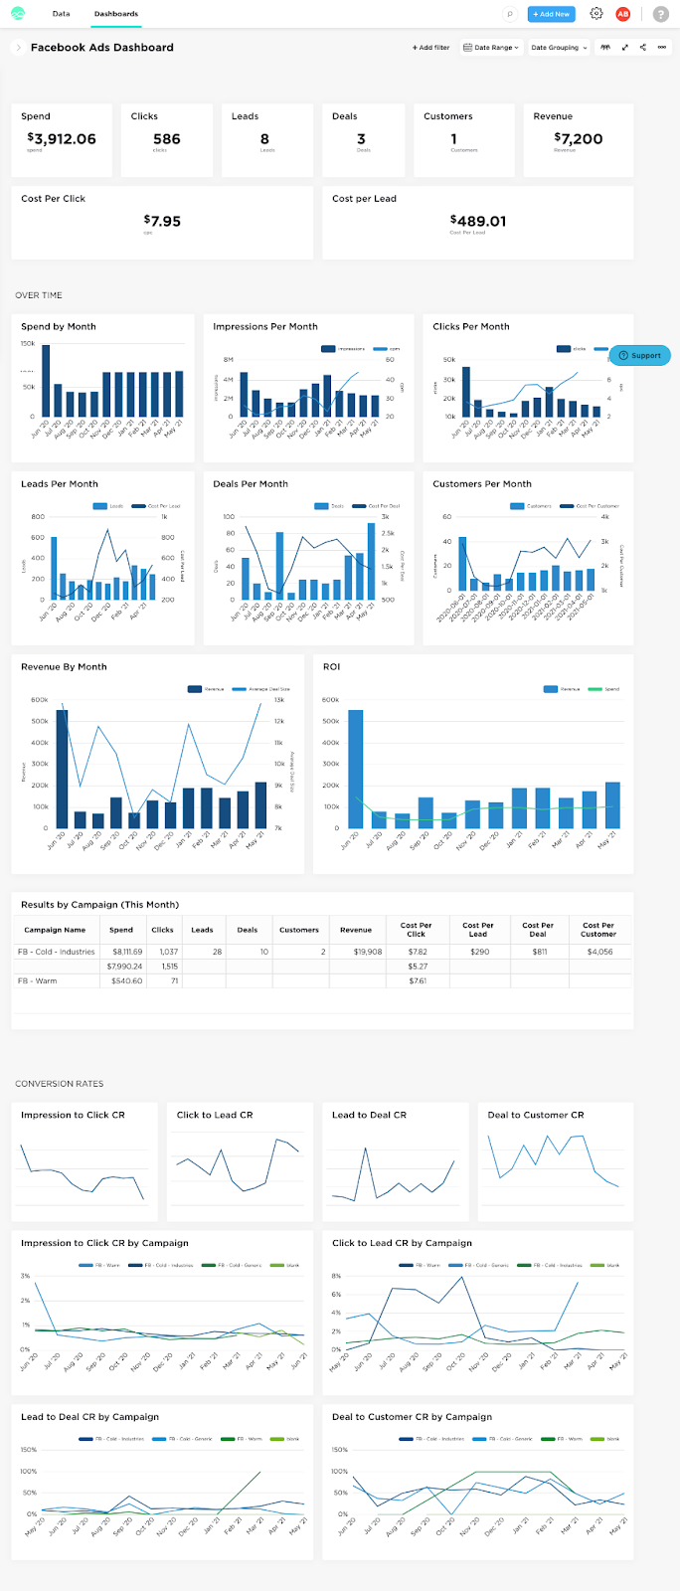The image size is (680, 1591).
Task: Open the more options ellipsis icon
Action: click(x=662, y=47)
